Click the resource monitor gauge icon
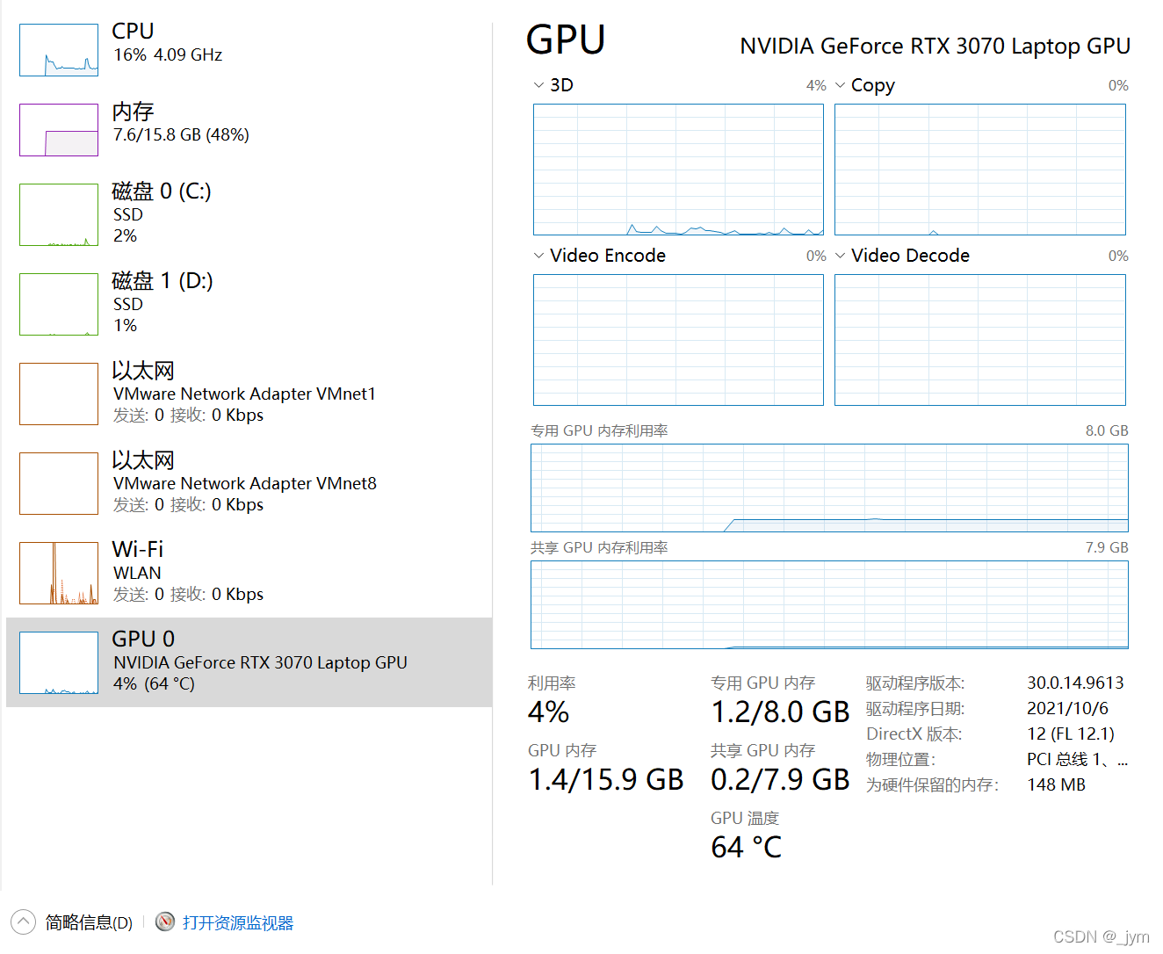The height and width of the screenshot is (954, 1163). [x=165, y=921]
